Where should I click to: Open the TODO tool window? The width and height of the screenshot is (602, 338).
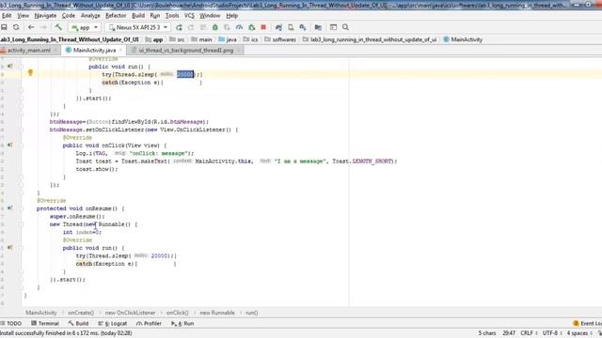click(x=11, y=323)
